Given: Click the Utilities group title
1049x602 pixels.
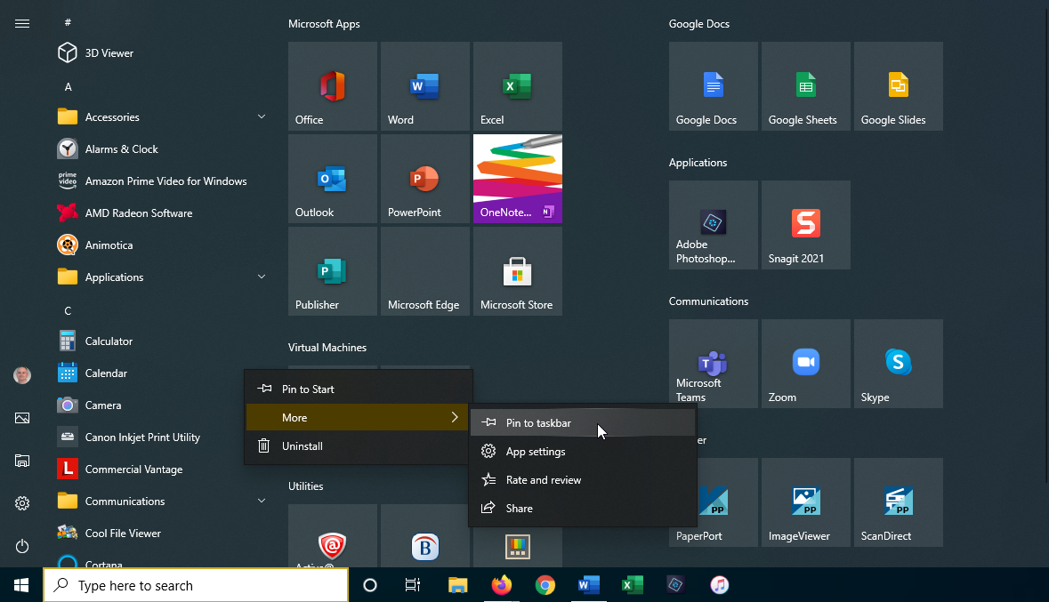Looking at the screenshot, I should [306, 486].
